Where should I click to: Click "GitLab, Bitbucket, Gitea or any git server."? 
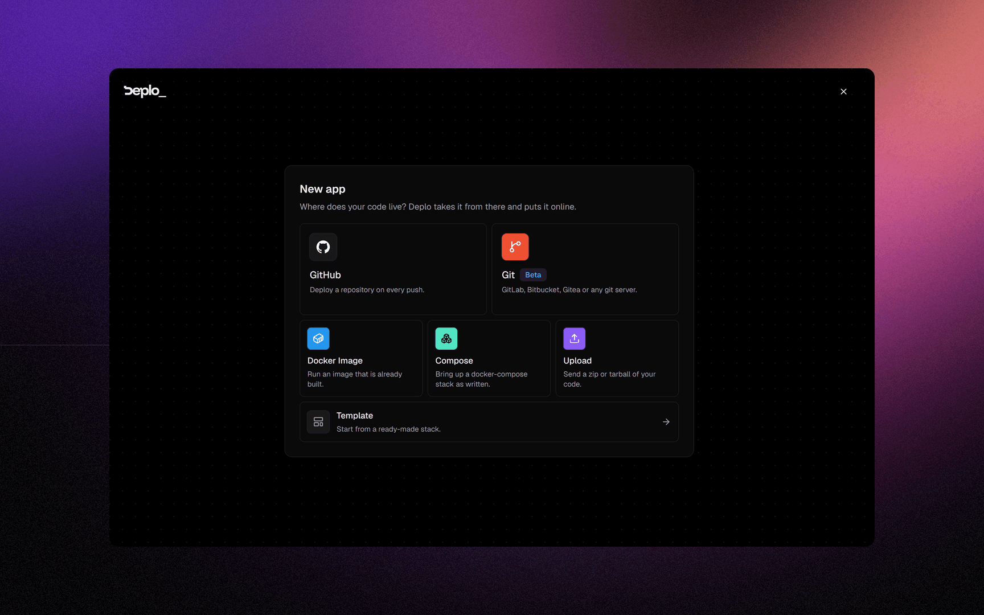(569, 290)
